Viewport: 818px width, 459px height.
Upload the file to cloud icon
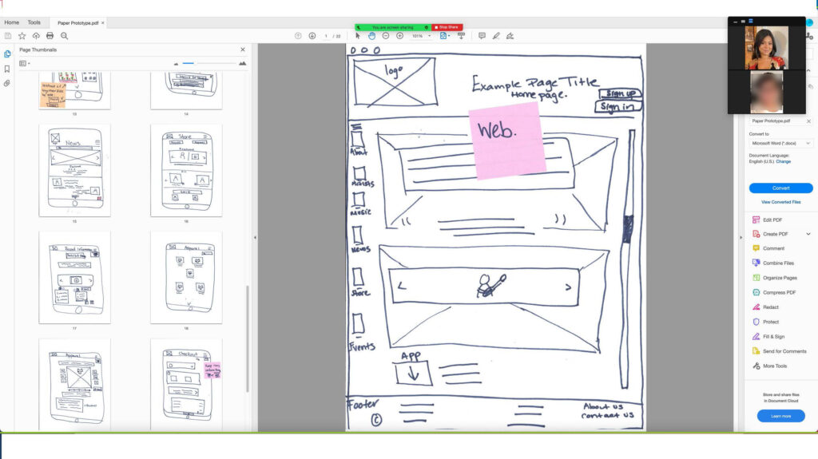point(36,36)
